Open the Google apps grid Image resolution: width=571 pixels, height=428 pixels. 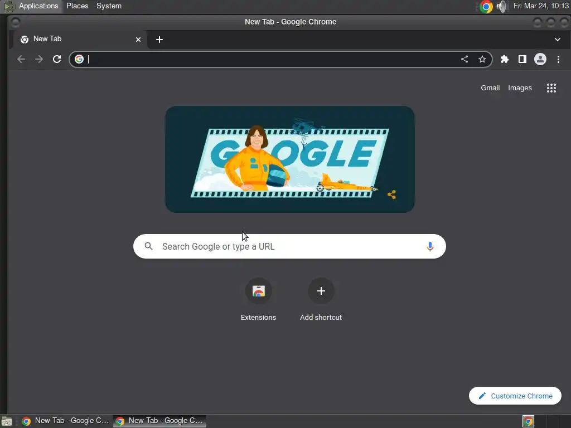[x=551, y=88]
